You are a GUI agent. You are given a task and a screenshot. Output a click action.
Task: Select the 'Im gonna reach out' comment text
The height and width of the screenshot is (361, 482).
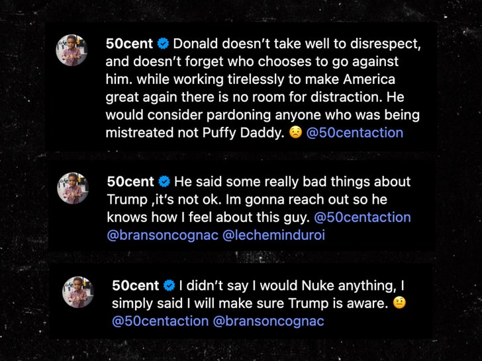click(258, 200)
